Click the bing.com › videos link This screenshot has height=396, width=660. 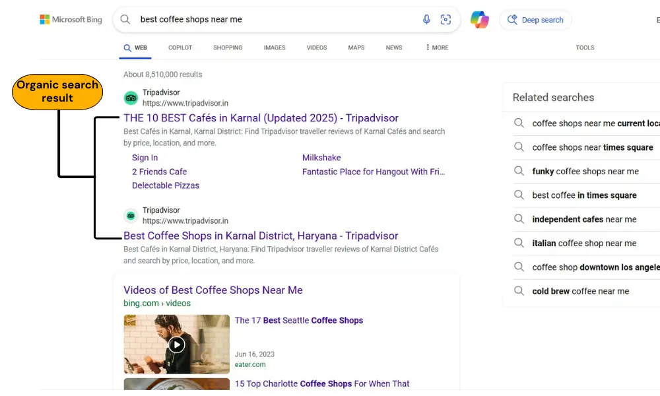(157, 303)
